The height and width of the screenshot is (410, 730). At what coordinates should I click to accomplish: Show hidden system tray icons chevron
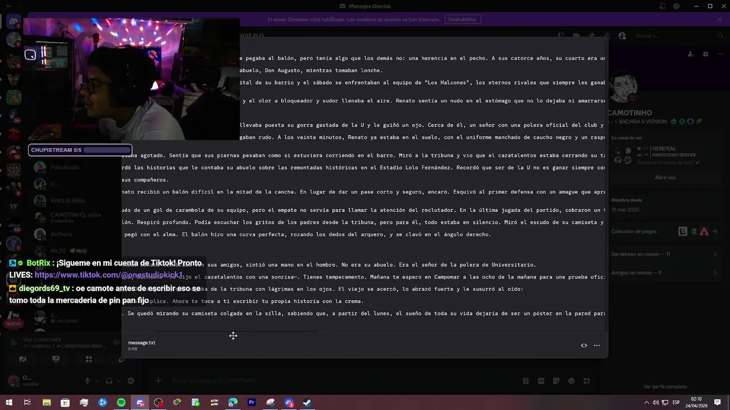647,403
